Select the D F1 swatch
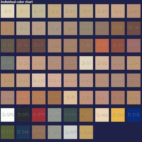This screenshot has width=142, height=142. 70,98
